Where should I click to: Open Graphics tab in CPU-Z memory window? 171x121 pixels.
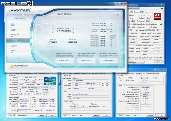click(150, 74)
